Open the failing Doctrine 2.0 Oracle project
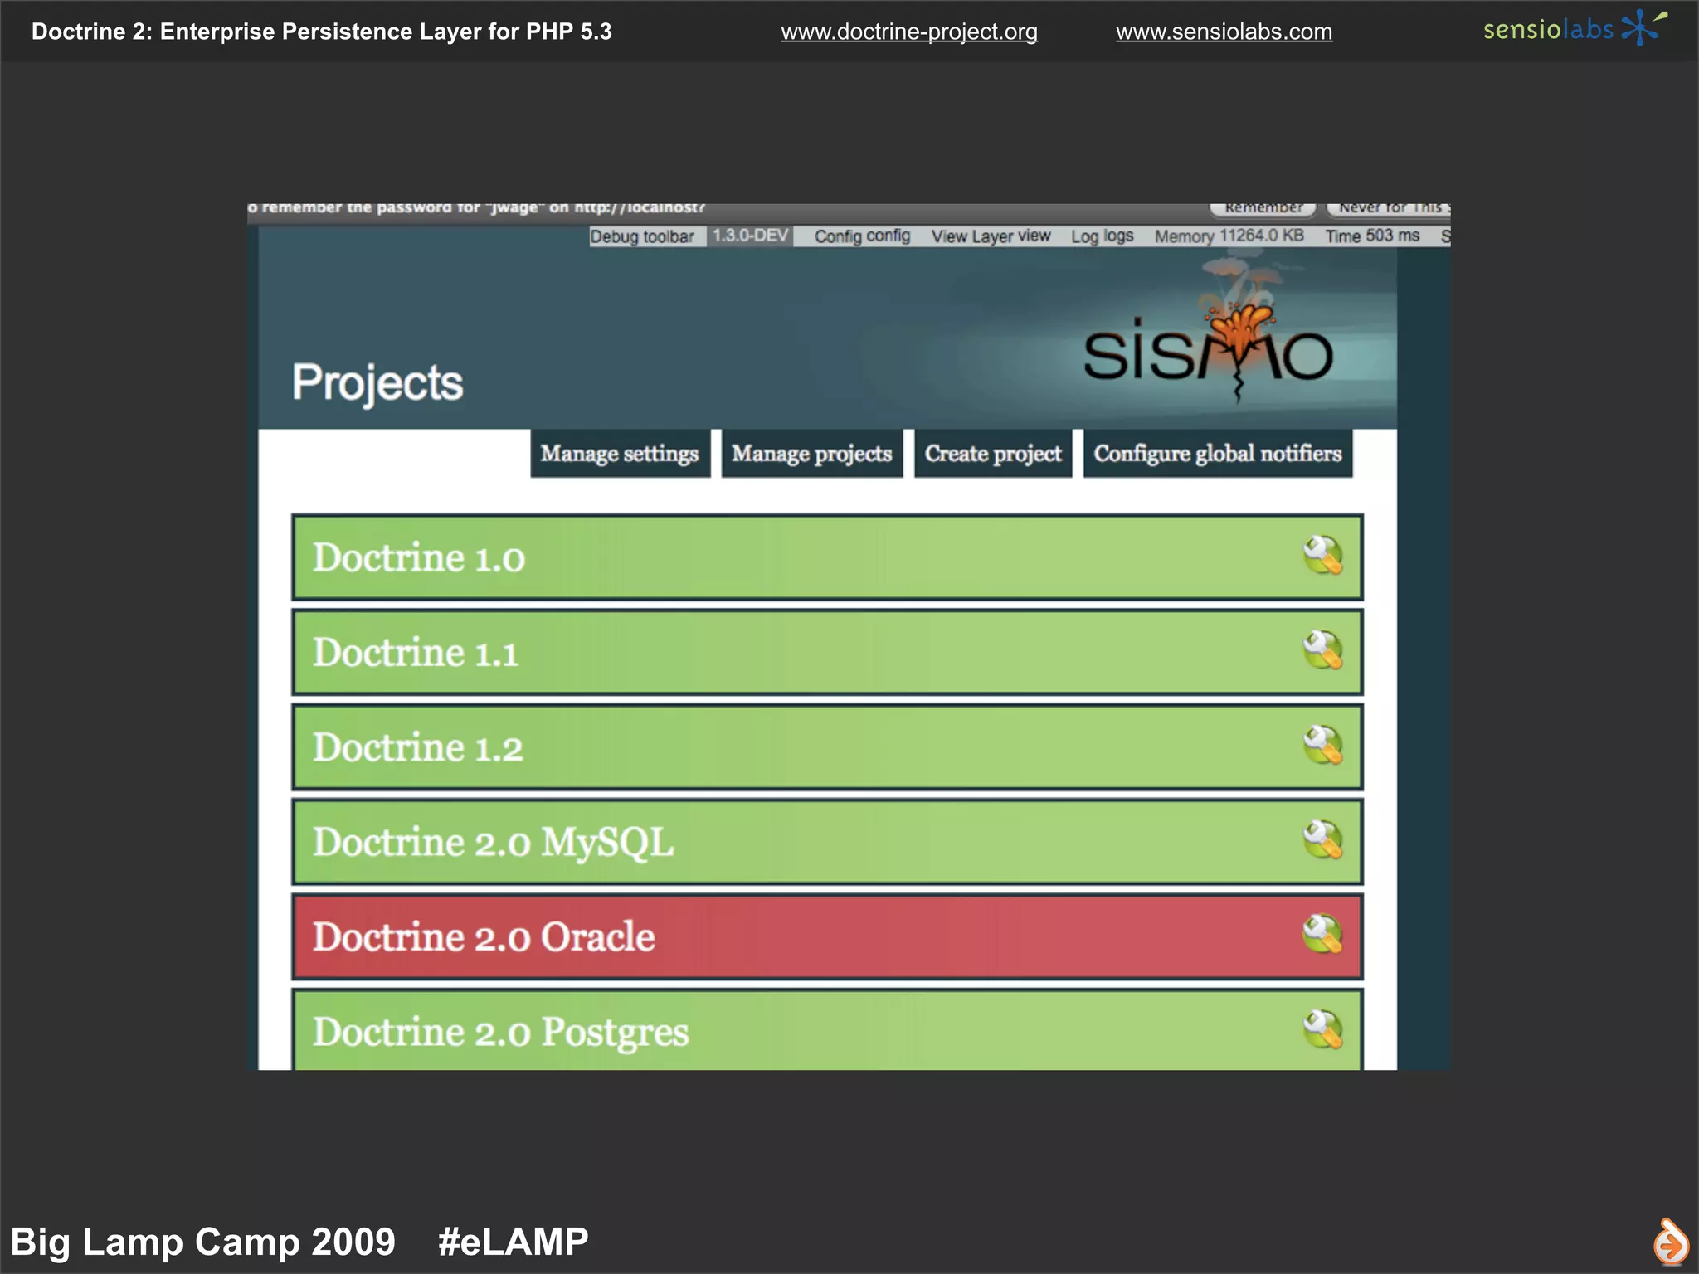Viewport: 1699px width, 1274px height. pyautogui.click(x=484, y=936)
